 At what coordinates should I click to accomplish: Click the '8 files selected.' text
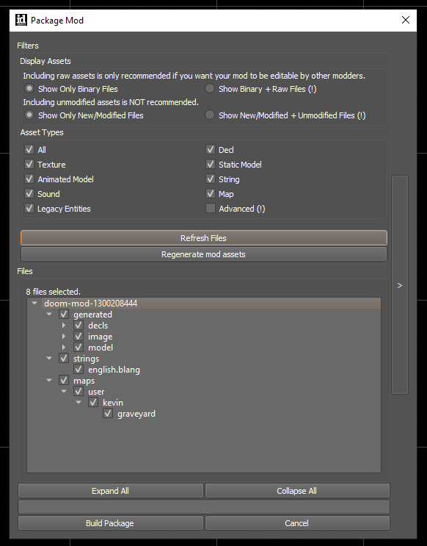coord(54,292)
